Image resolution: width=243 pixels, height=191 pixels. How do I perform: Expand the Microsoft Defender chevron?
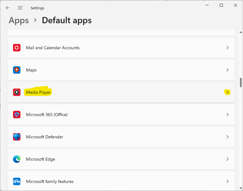pos(228,137)
